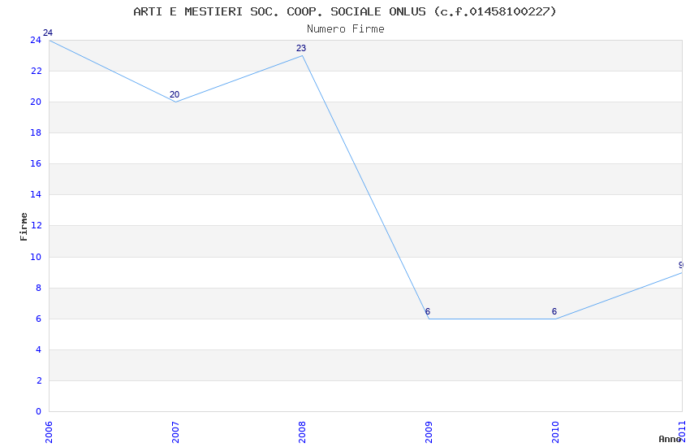
Task: Click y-axis tick label 20
Action: tap(36, 102)
